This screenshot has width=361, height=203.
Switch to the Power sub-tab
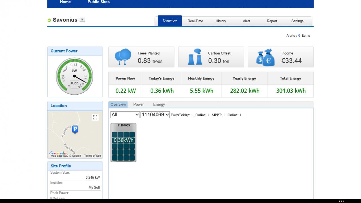tap(138, 104)
